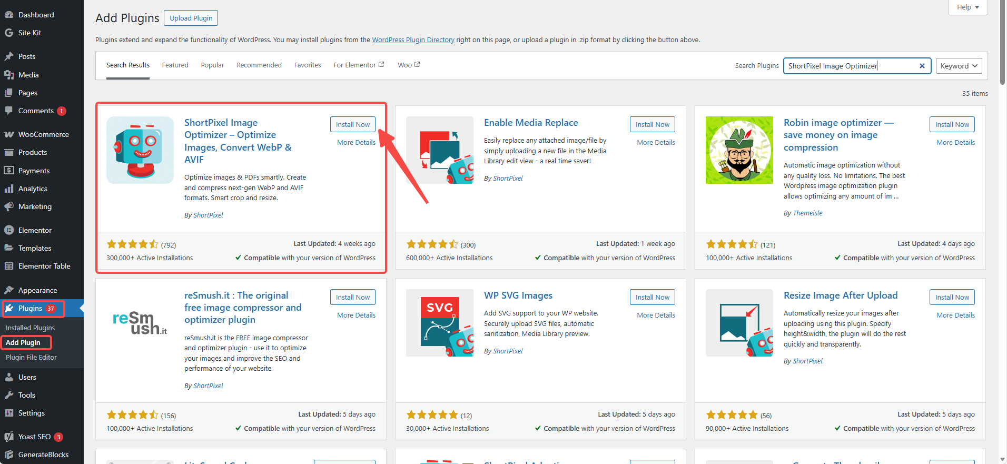Click Resize Image After Upload thumbnail
The width and height of the screenshot is (1007, 464).
(x=739, y=323)
